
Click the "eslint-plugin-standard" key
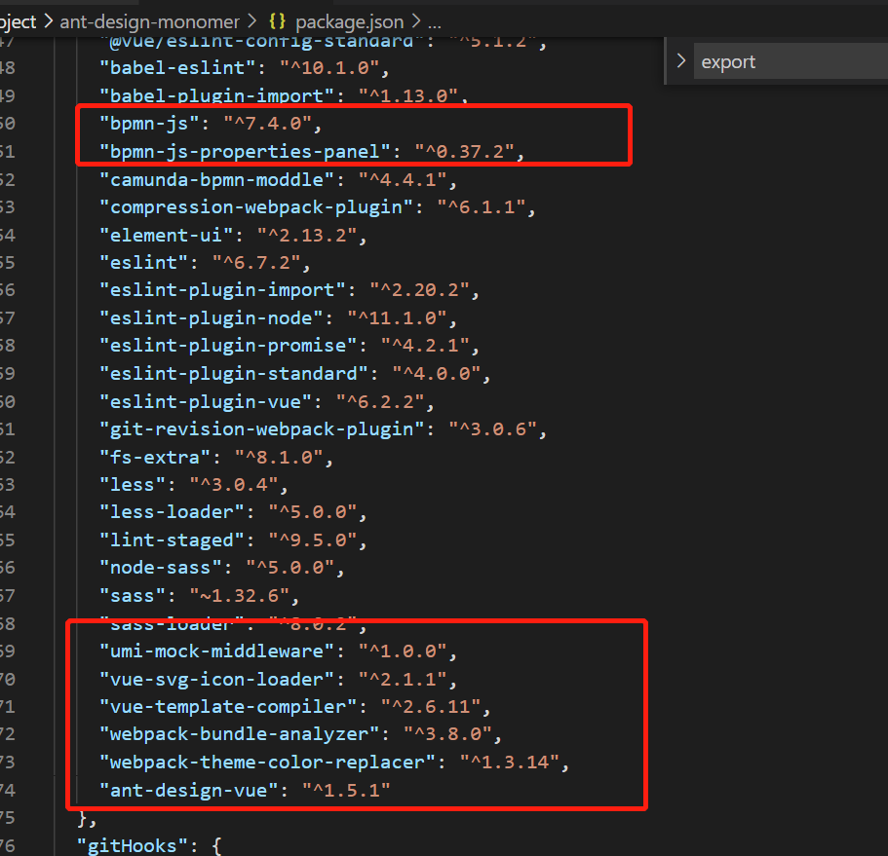point(234,373)
